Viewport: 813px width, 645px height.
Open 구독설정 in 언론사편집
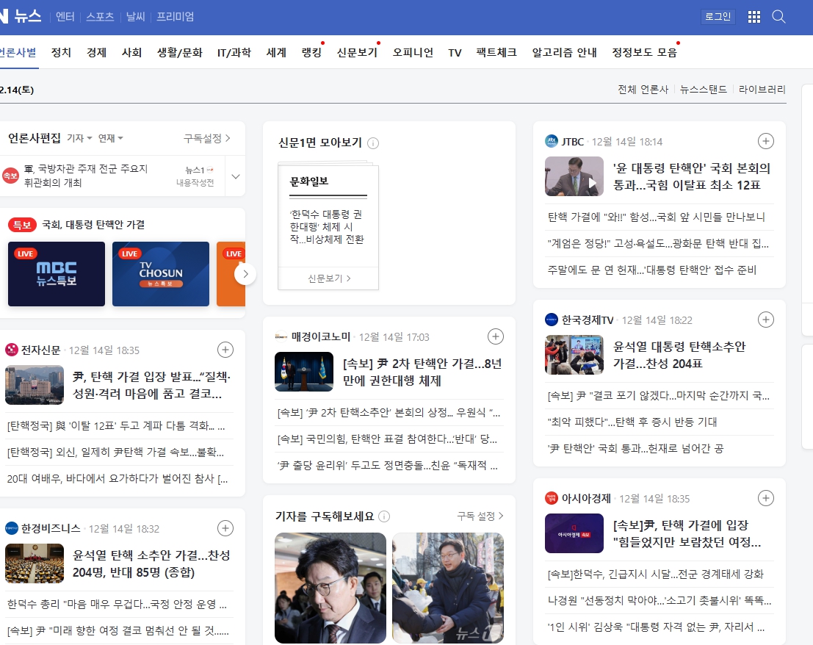[207, 138]
